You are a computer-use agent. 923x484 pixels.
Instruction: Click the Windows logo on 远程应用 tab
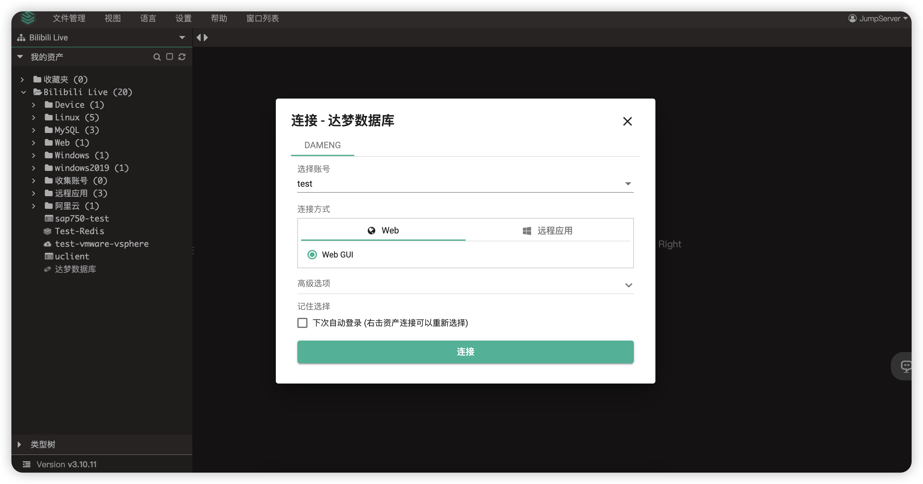point(526,231)
